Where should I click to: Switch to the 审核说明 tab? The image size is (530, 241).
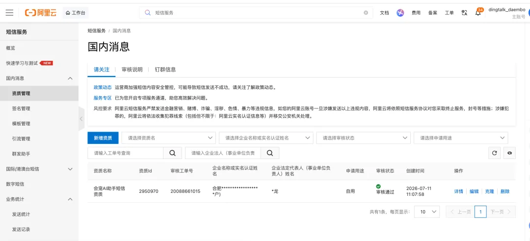[132, 69]
